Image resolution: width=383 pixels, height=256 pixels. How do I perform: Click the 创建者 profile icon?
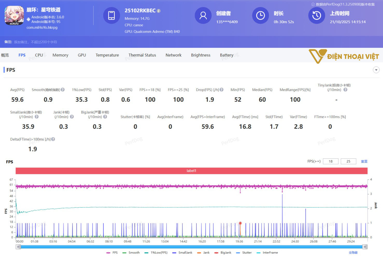[203, 16]
